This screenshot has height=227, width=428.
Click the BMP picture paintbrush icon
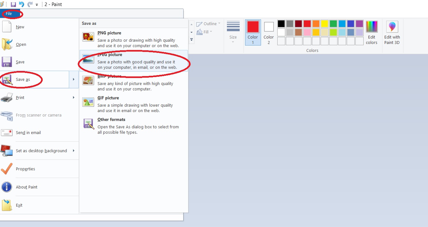coord(88,80)
